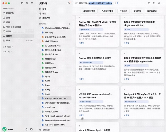Expand the 空间 (26) list
The height and width of the screenshot is (132, 166).
7,52
